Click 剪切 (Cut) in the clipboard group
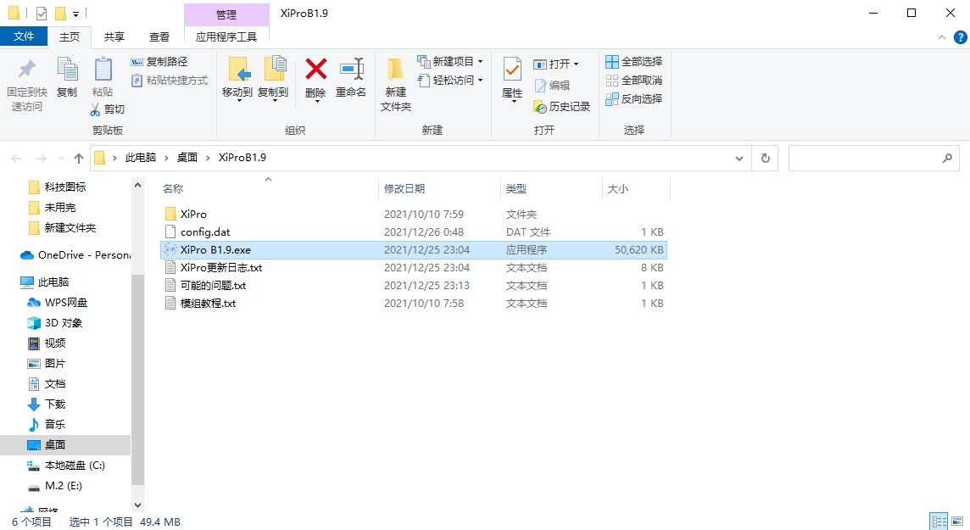Image resolution: width=970 pixels, height=530 pixels. (x=108, y=109)
